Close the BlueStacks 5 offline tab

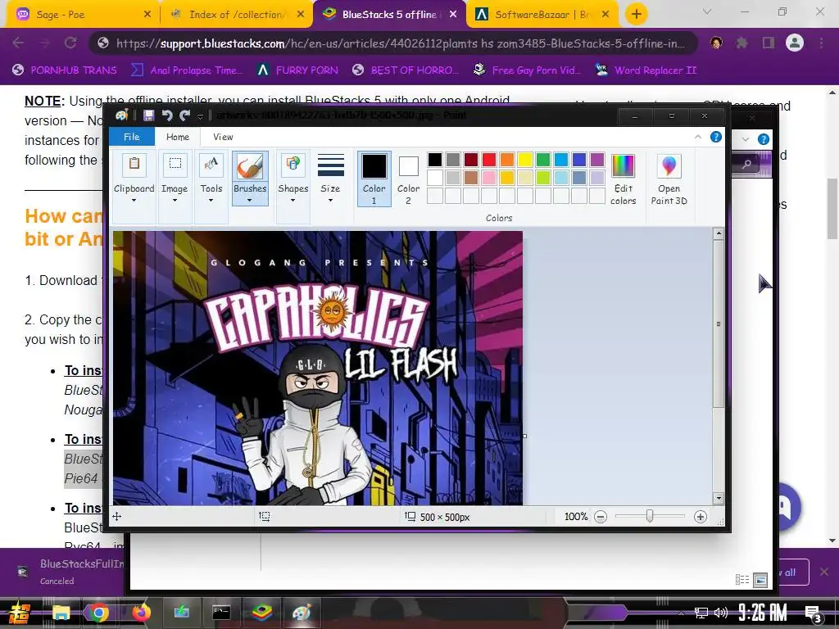point(452,15)
